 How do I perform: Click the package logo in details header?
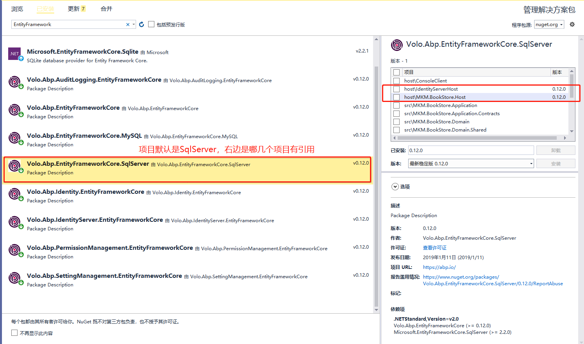397,45
